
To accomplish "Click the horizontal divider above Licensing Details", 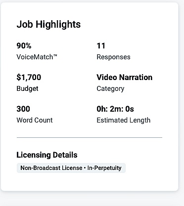I will click(90, 137).
